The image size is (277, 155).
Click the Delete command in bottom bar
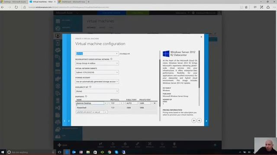click(x=174, y=145)
